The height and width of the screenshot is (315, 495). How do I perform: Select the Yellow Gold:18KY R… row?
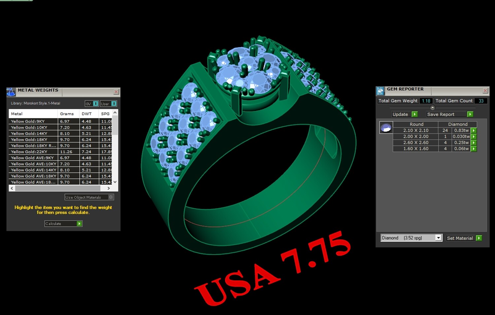60,146
